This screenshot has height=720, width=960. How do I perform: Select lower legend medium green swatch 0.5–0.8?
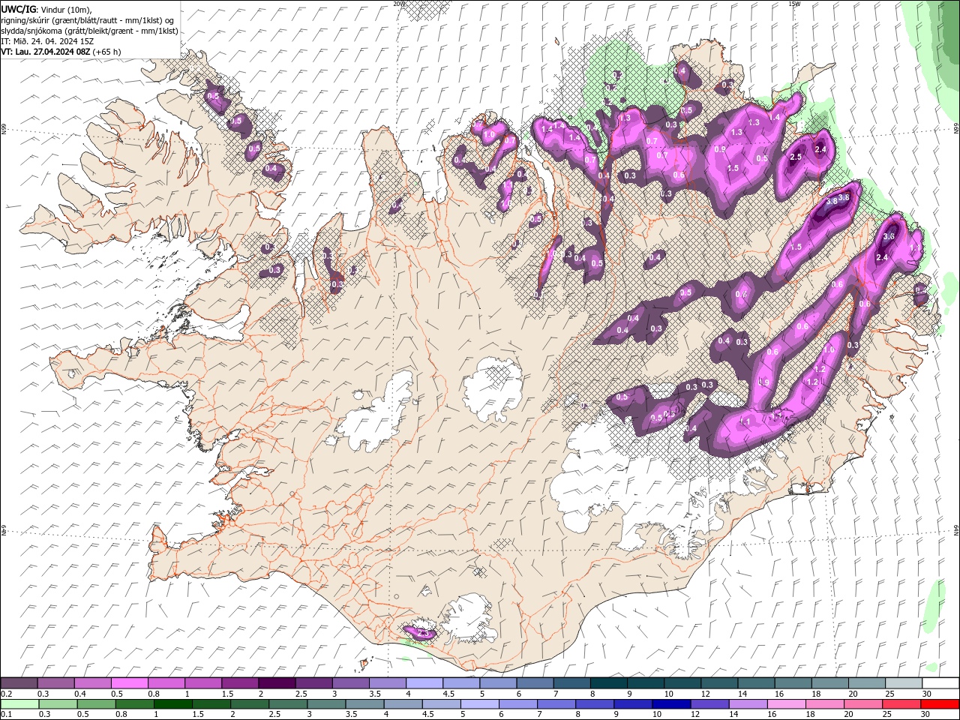click(96, 704)
